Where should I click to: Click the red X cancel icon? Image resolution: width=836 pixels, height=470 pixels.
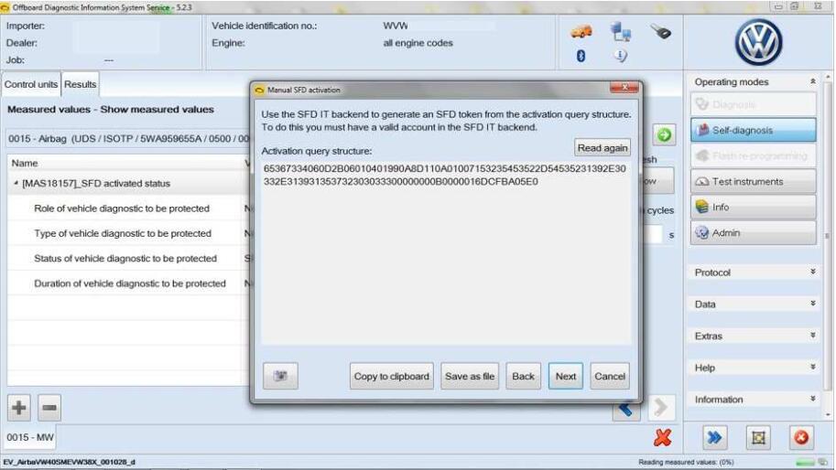(662, 438)
